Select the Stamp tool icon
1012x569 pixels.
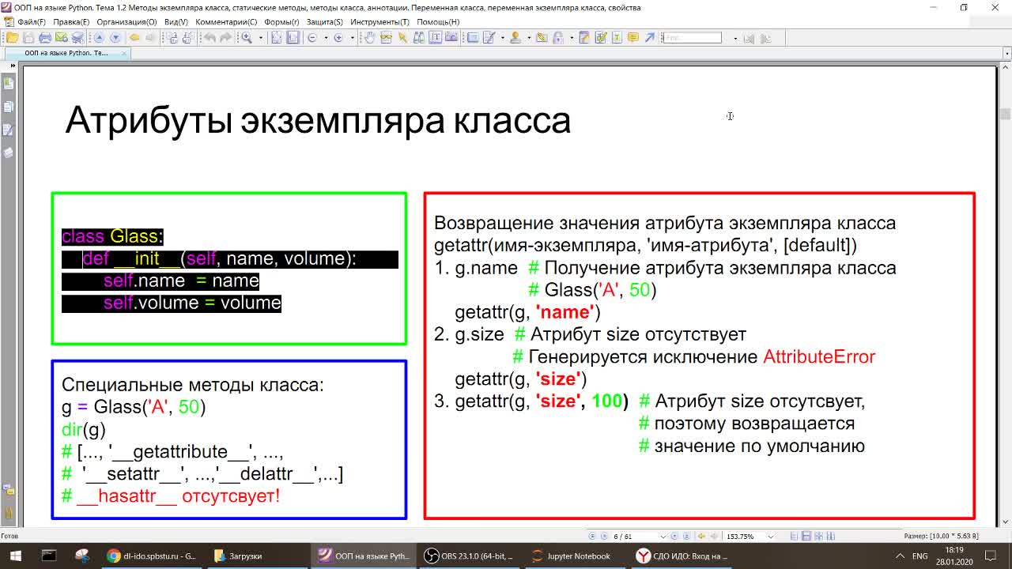(515, 37)
